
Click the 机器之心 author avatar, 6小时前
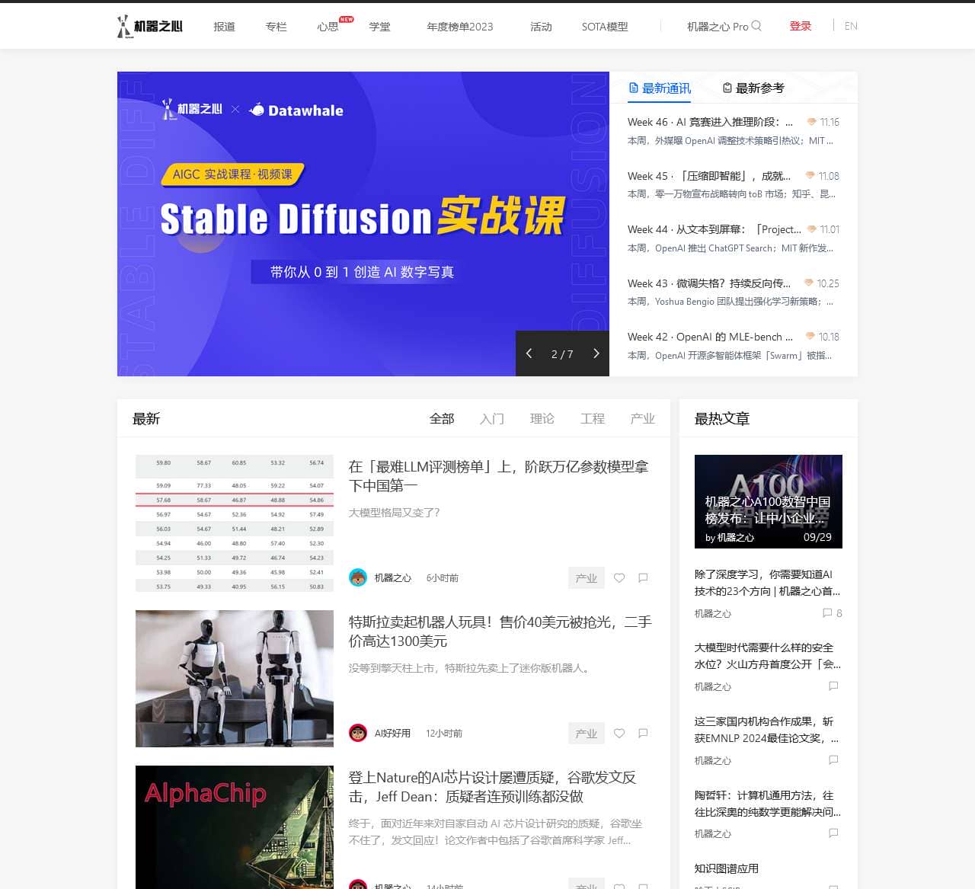tap(358, 578)
